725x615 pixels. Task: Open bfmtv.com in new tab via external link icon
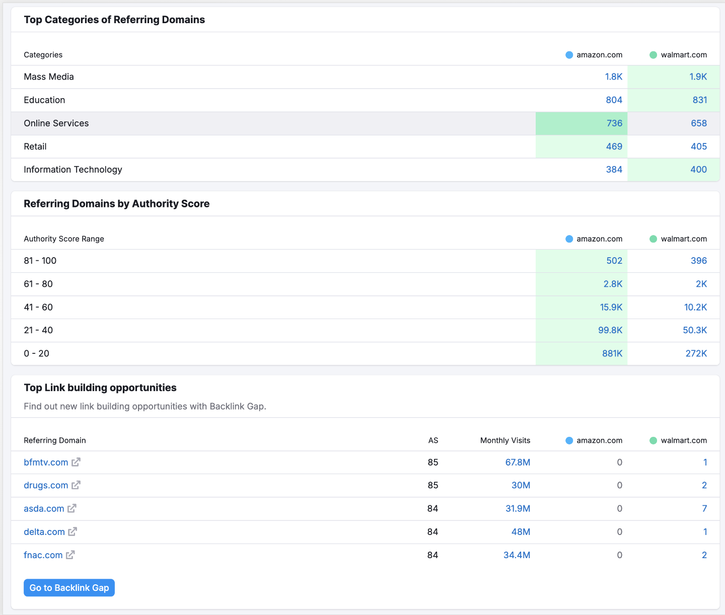pos(77,462)
